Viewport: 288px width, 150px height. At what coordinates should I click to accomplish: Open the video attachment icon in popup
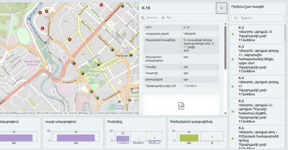181,106
